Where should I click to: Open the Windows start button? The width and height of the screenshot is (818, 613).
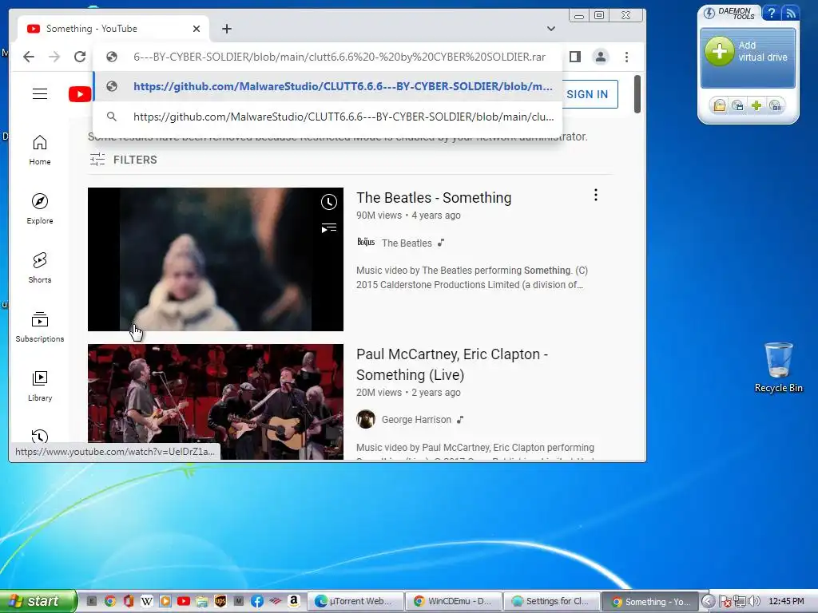[38, 601]
